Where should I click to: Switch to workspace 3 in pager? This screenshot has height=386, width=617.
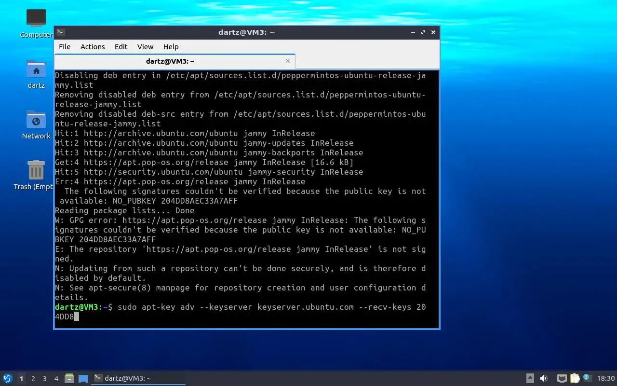coord(45,379)
